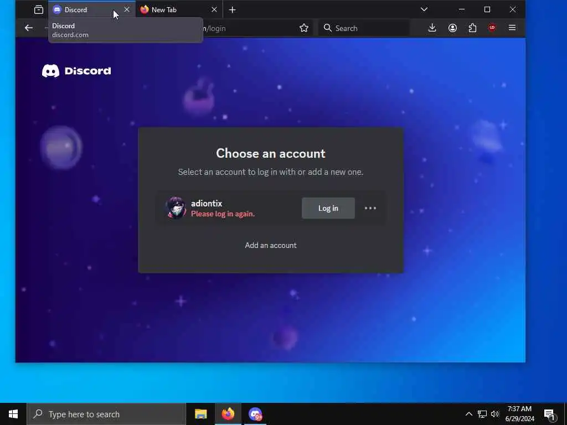Log in to the adiontix account

point(328,208)
